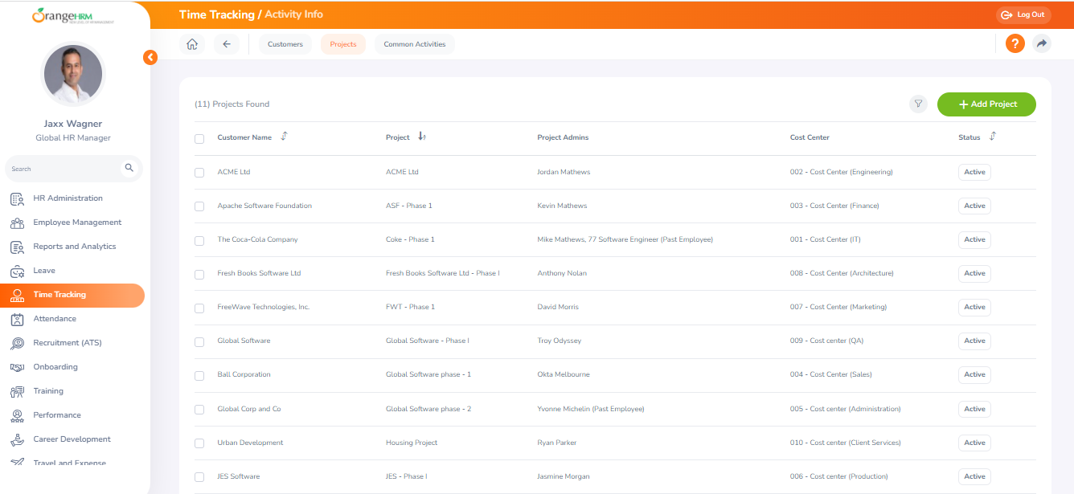1074x494 pixels.
Task: Click the Cost Center column header
Action: pyautogui.click(x=810, y=137)
